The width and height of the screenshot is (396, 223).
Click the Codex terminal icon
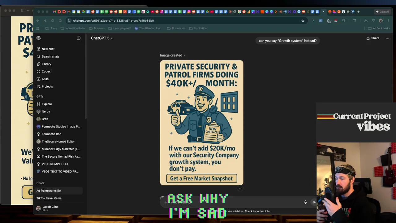[38, 72]
